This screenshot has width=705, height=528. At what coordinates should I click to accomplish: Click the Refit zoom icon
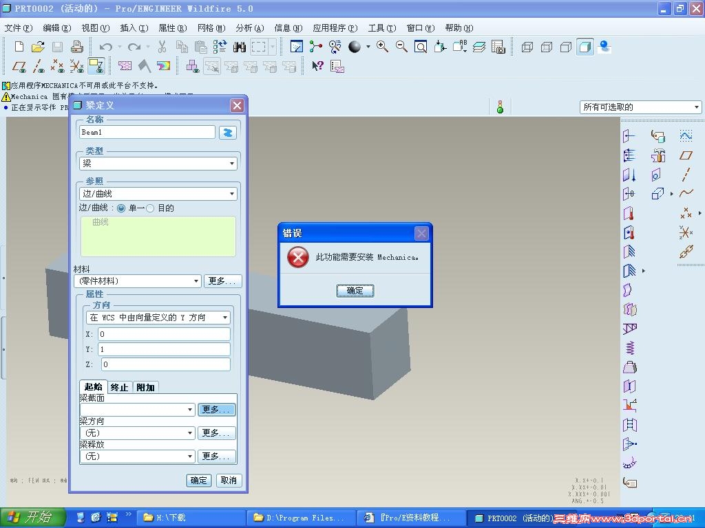point(421,47)
